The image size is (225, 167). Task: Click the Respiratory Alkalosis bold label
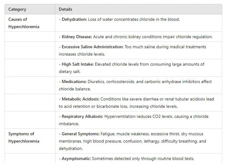point(82,116)
